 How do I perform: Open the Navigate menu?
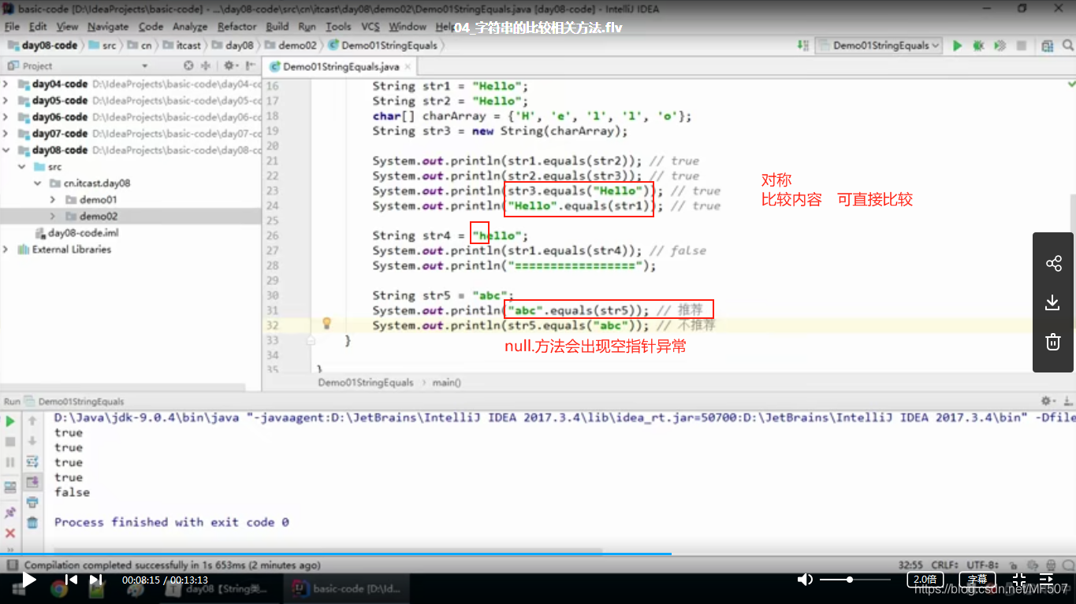pos(108,26)
